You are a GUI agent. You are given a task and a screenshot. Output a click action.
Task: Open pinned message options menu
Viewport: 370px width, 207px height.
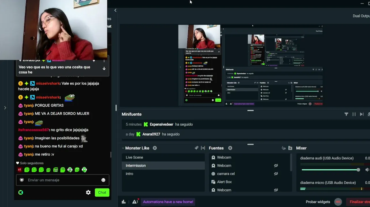click(x=104, y=61)
